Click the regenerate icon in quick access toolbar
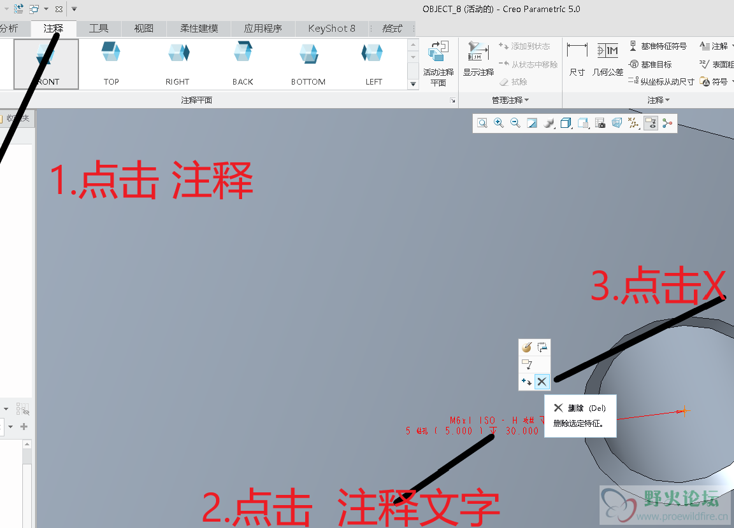Image resolution: width=734 pixels, height=528 pixels. click(x=18, y=9)
